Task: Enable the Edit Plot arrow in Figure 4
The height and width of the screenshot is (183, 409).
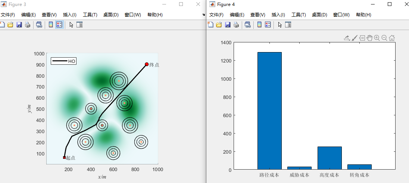Action: (280, 25)
